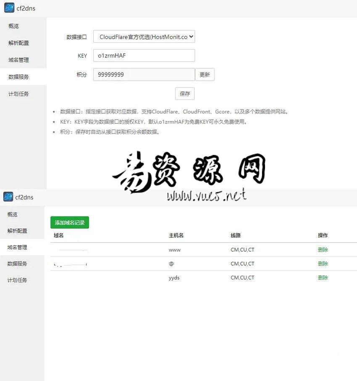Click the cf2dns logo on the domain management page
357x381 pixels.
click(x=8, y=197)
